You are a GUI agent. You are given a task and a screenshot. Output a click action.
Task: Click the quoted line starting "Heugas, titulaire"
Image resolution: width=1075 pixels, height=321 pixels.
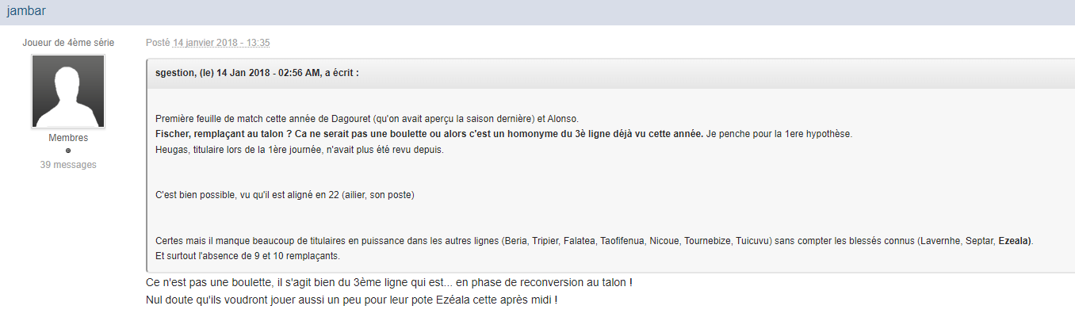[299, 150]
